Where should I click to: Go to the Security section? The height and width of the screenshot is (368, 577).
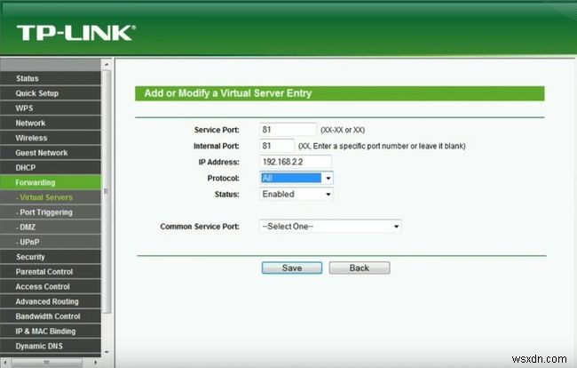[51, 257]
